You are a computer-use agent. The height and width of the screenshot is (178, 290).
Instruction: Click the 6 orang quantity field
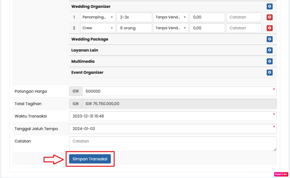pos(134,28)
